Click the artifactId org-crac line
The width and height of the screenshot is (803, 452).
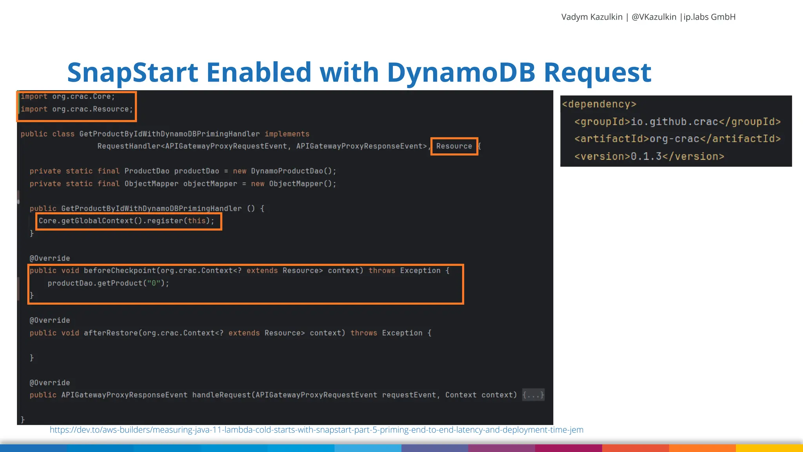click(677, 139)
